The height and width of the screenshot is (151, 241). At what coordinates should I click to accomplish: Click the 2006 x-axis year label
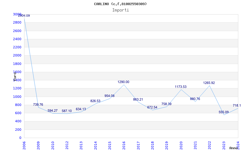24,146
